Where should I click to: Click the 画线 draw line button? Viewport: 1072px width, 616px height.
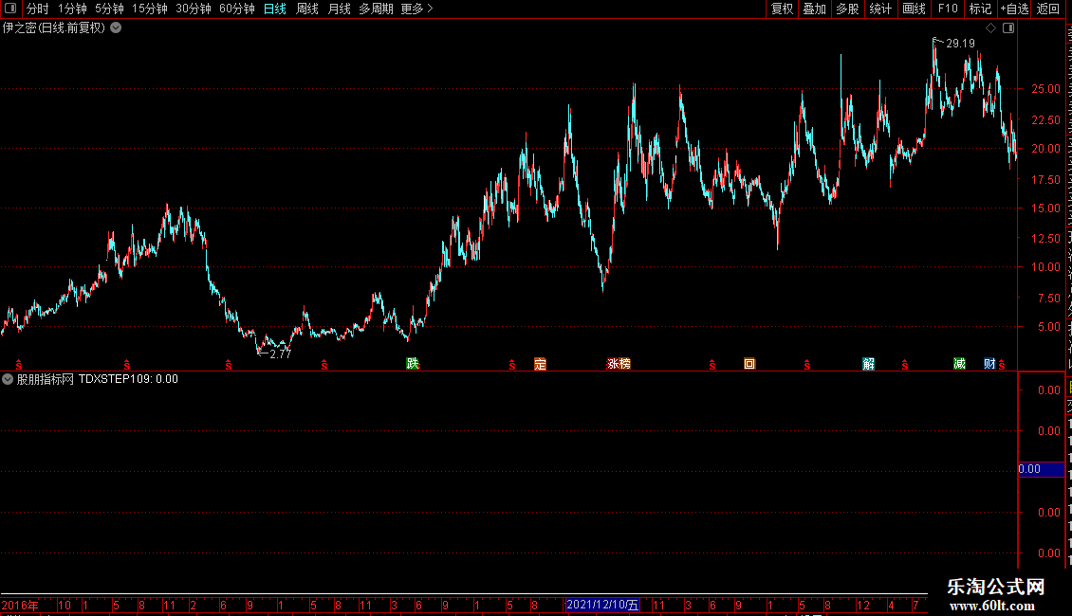914,9
